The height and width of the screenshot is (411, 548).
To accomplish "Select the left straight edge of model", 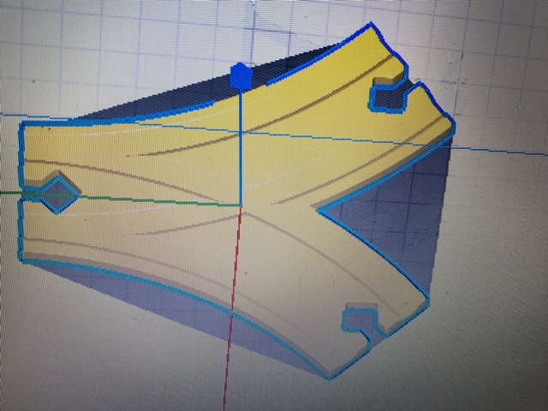I will [x=21, y=192].
